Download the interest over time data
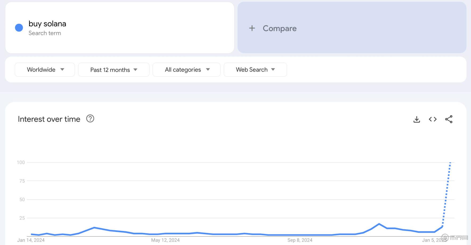The height and width of the screenshot is (245, 471). click(x=417, y=119)
